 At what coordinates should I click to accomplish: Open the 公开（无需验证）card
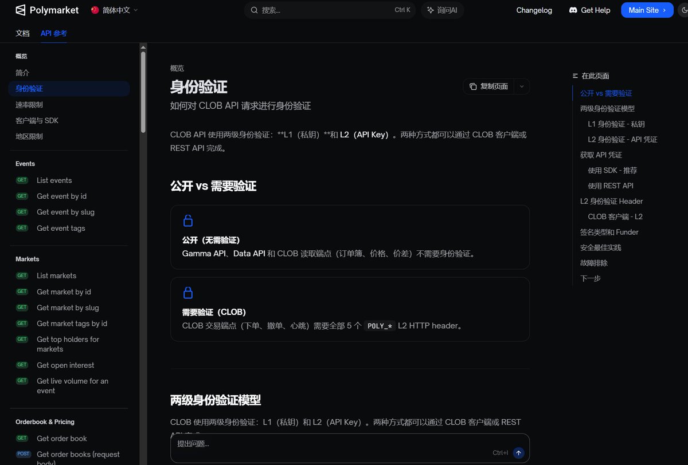coord(350,237)
